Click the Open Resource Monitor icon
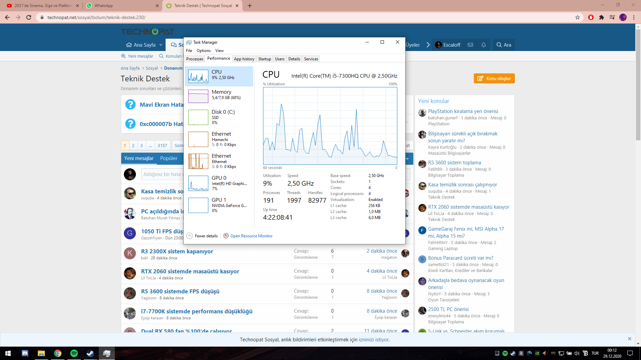The width and height of the screenshot is (641, 360). click(x=226, y=236)
